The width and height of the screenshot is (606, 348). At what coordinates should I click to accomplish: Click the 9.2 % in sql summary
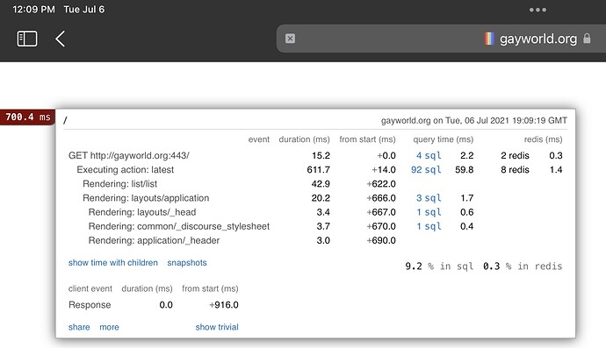pos(439,266)
